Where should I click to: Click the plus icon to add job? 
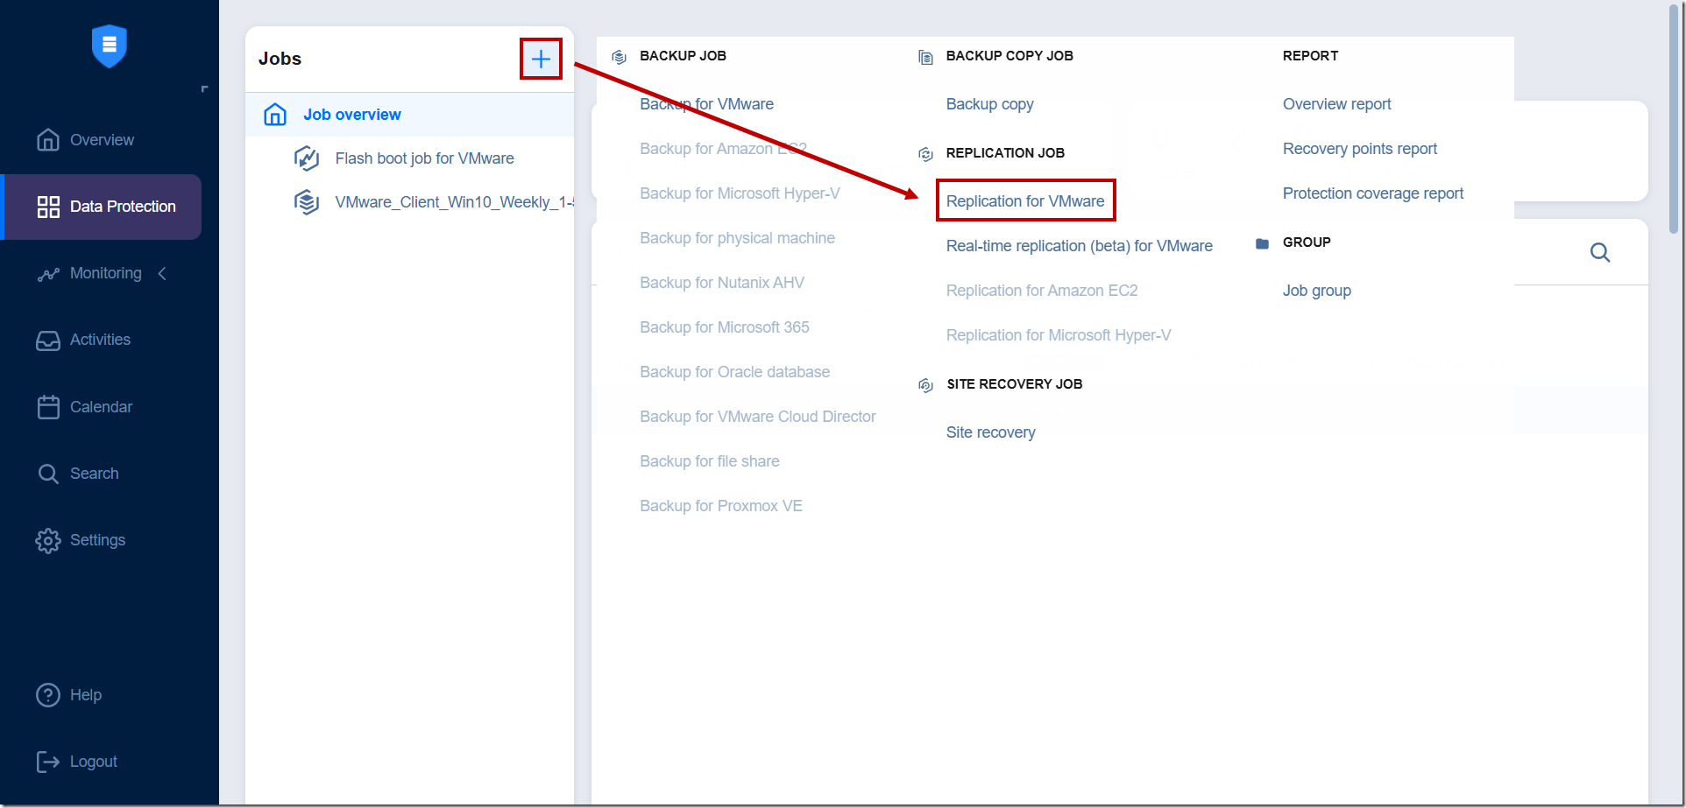(x=541, y=59)
